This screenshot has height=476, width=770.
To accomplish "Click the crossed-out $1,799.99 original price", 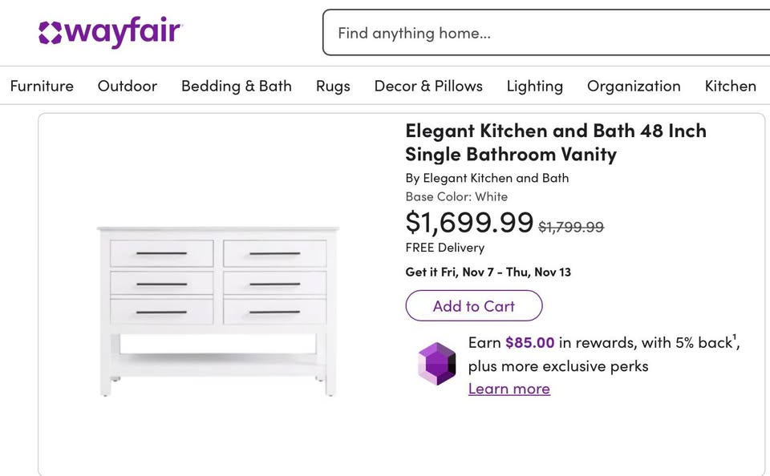I will tap(571, 227).
